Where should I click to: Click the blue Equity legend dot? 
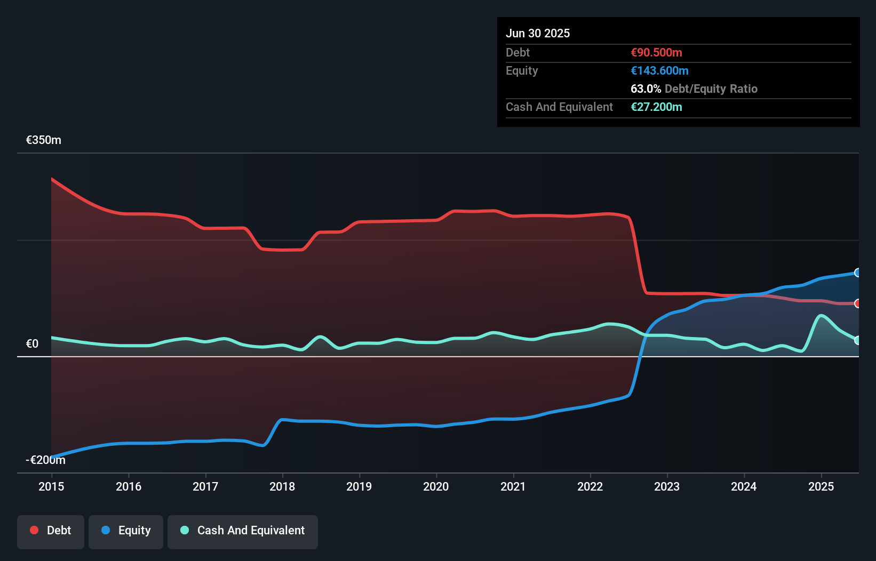[x=106, y=530]
